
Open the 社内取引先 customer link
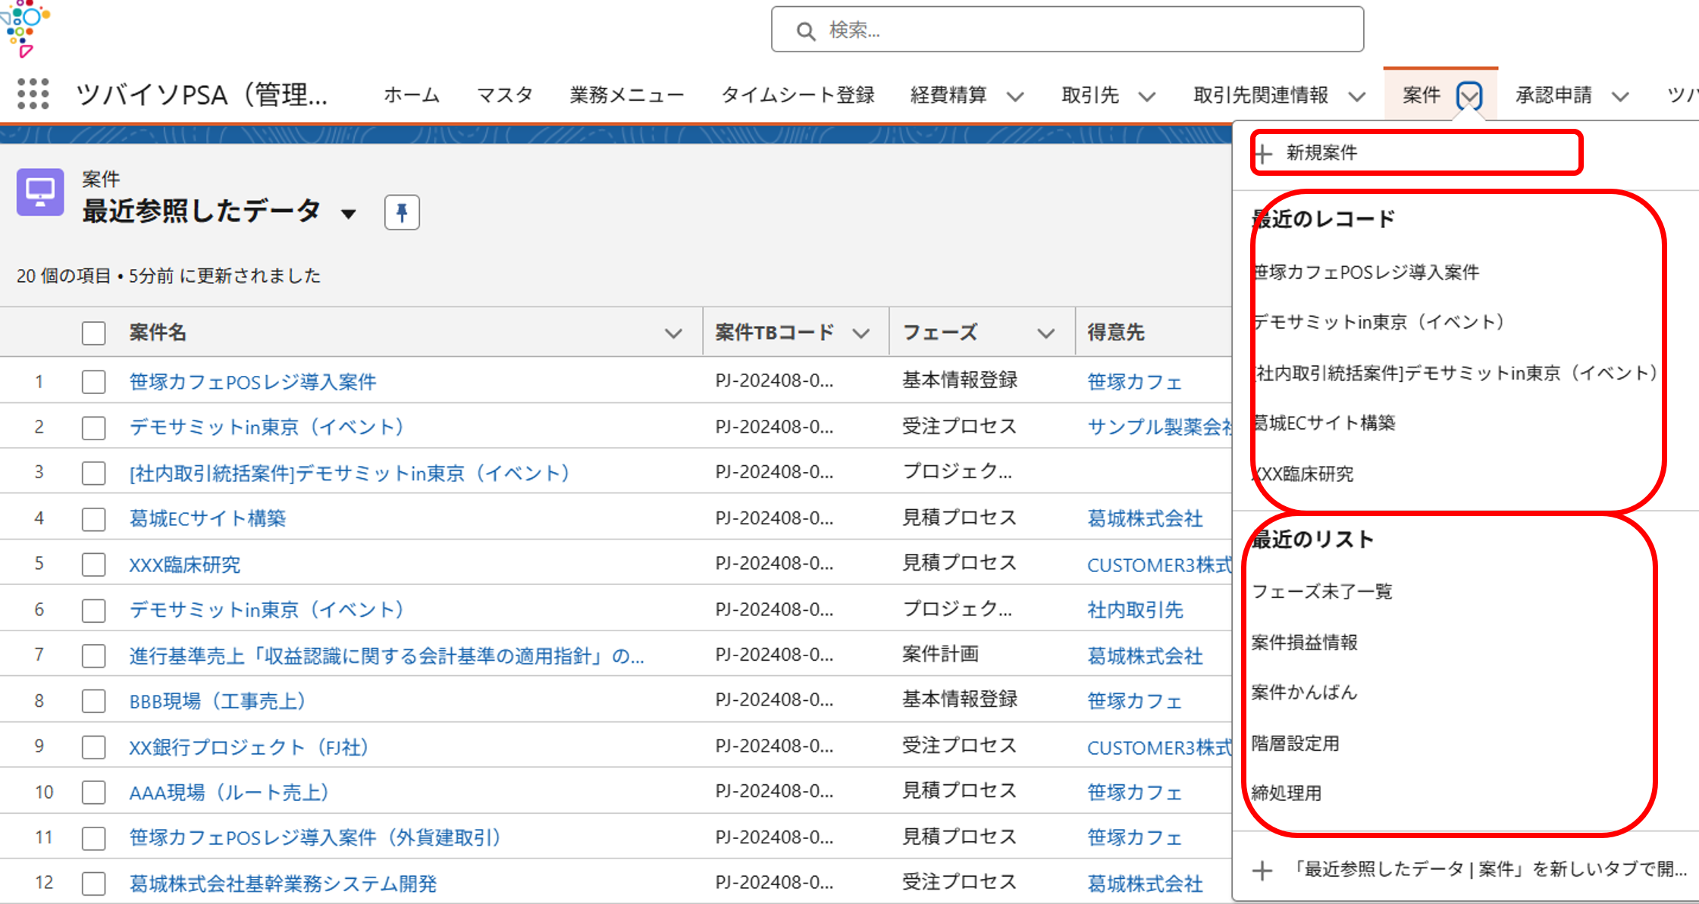tap(1135, 610)
